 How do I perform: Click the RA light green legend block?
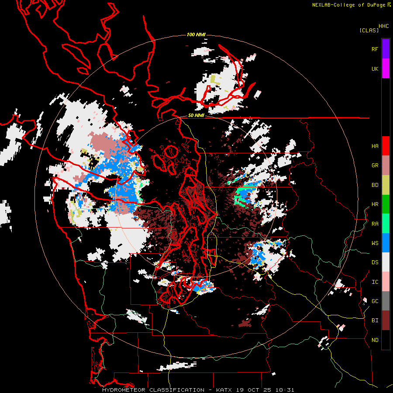386,224
